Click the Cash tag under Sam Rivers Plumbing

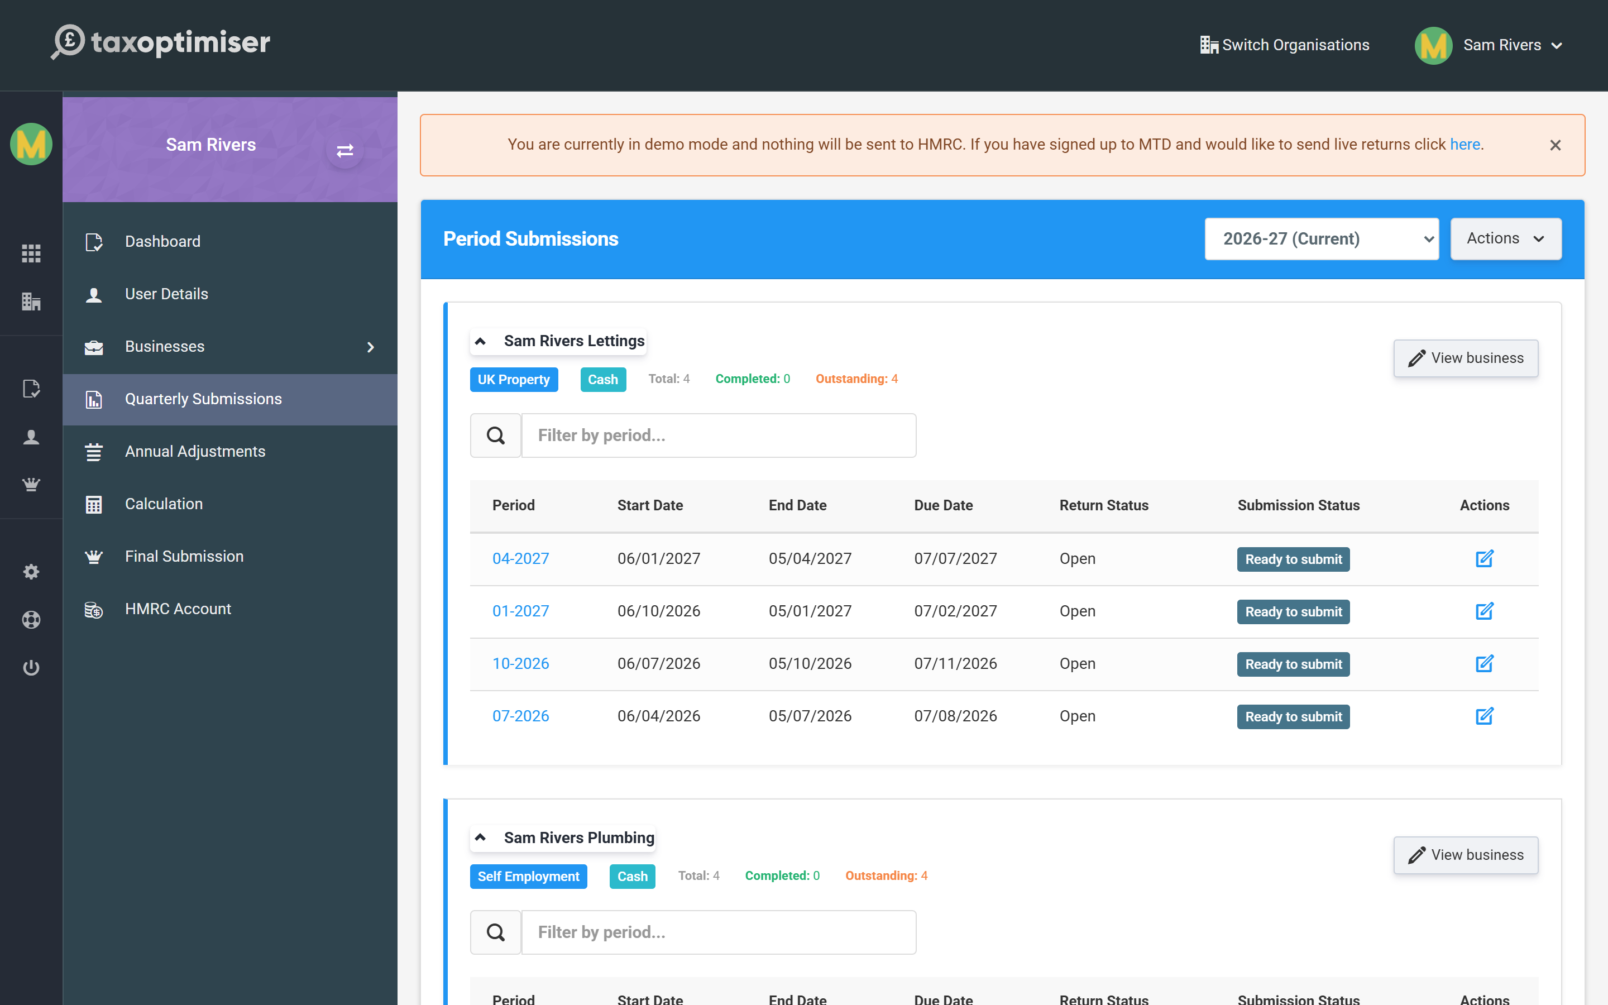(x=632, y=876)
